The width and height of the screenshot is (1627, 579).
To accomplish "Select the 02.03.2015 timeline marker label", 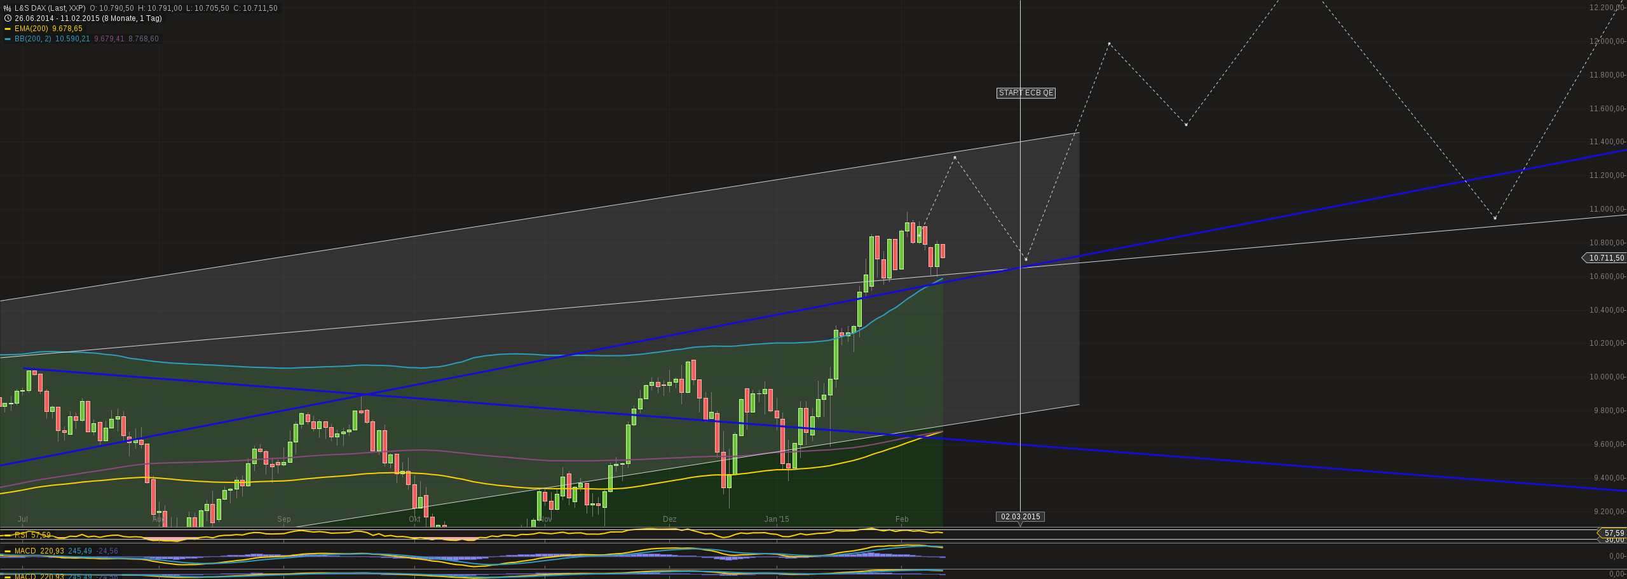I will [x=1021, y=516].
